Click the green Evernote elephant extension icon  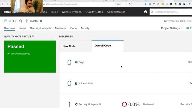click(x=175, y=4)
